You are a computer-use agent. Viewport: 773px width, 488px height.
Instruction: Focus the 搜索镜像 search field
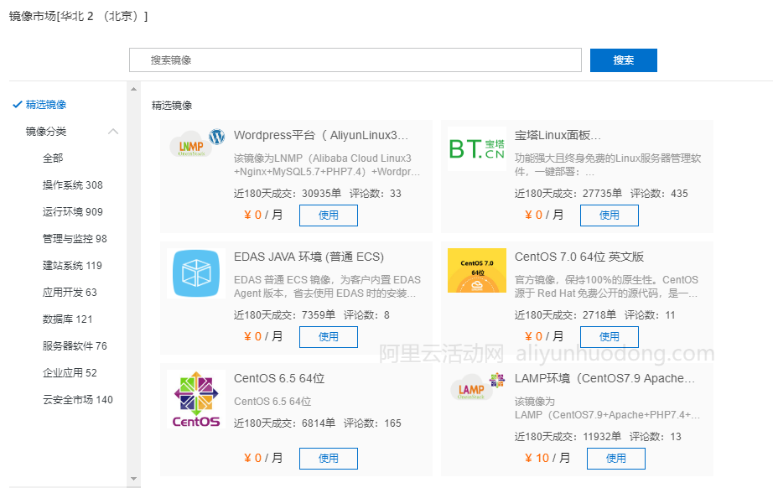coord(355,60)
